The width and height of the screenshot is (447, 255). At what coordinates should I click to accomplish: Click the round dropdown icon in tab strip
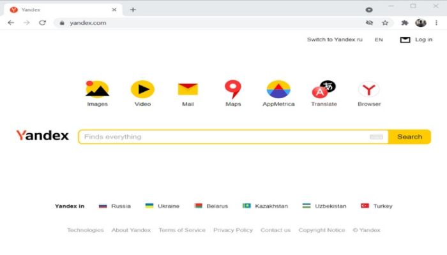(x=369, y=10)
